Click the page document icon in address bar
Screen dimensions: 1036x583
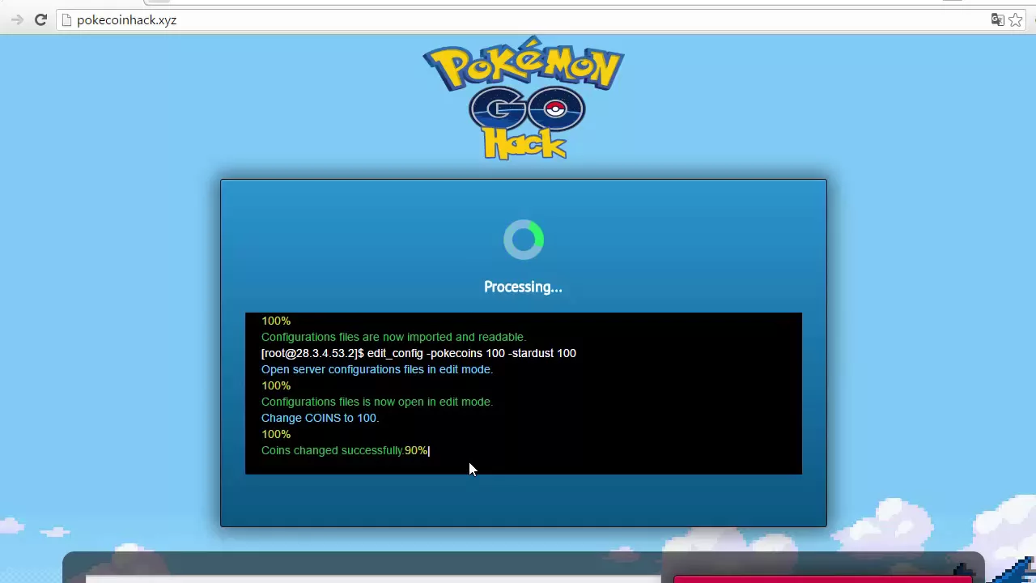67,20
